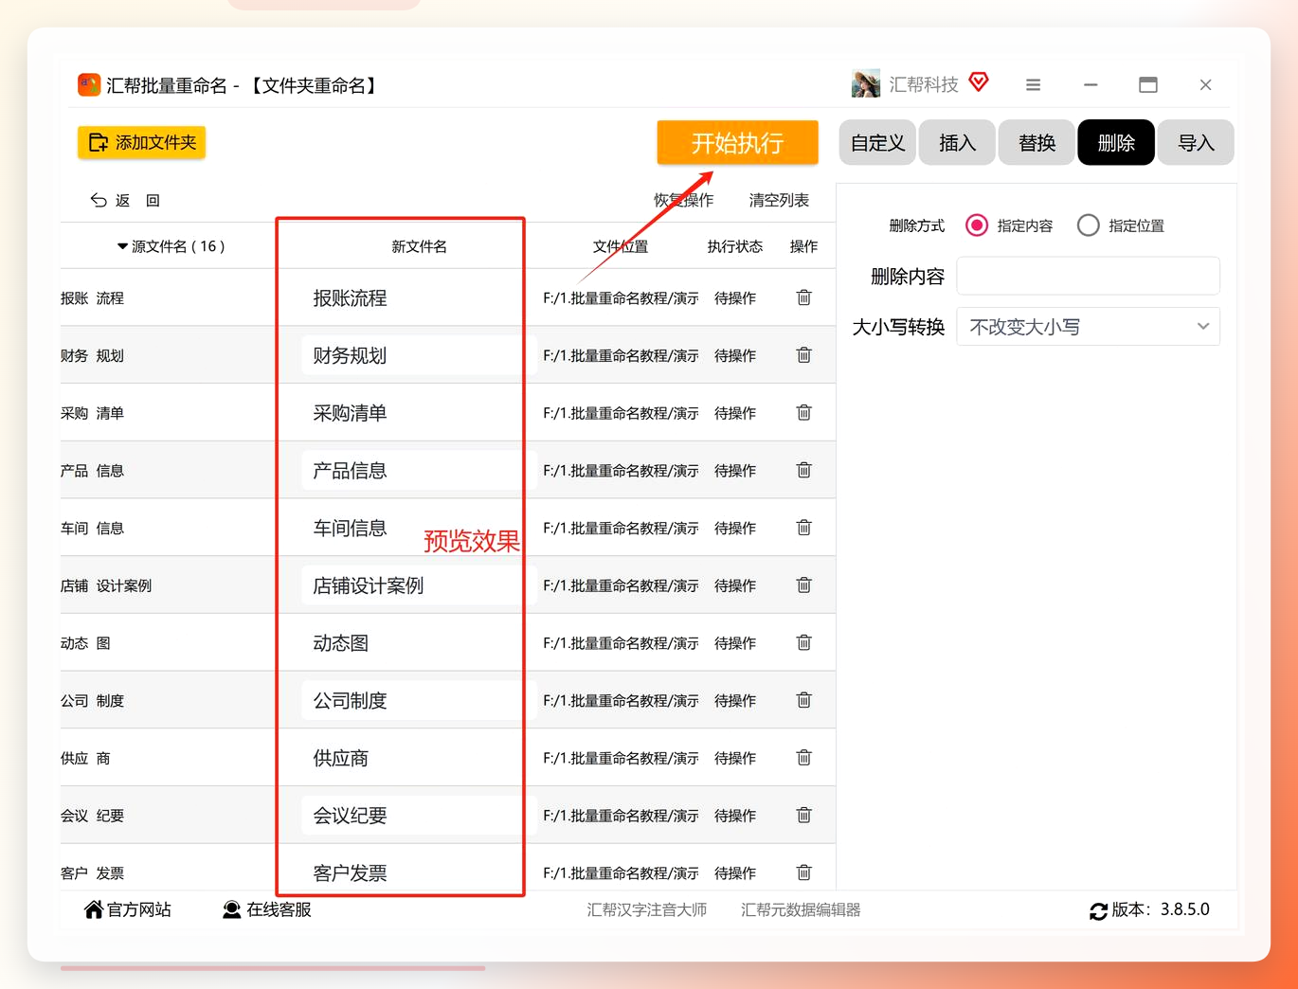Click the red VIP diamond badge icon
The width and height of the screenshot is (1298, 989).
(979, 82)
